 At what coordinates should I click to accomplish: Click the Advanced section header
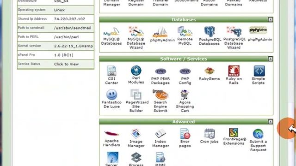point(184,122)
